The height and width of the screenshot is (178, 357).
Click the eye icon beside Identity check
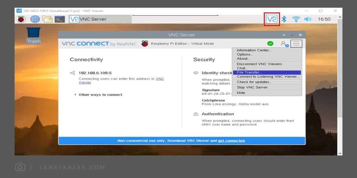point(196,73)
